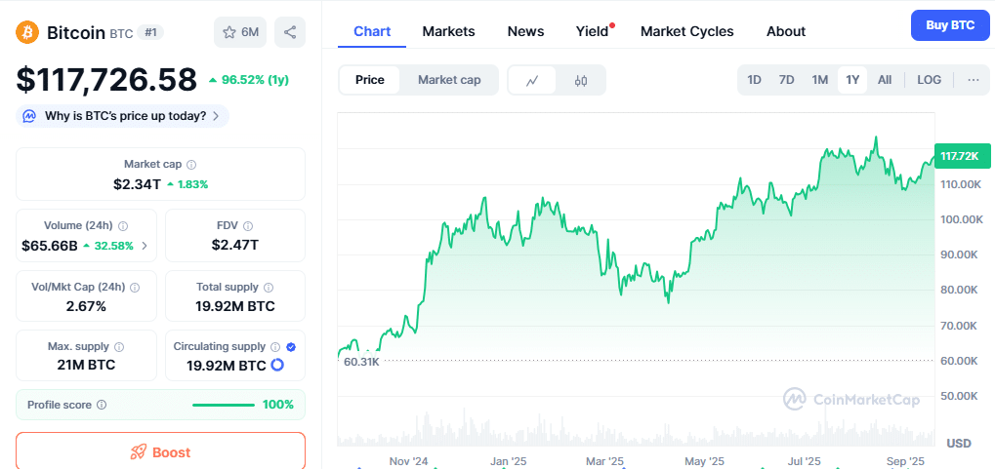The width and height of the screenshot is (995, 469).
Task: Click the $117,726.58 price value
Action: [x=106, y=81]
